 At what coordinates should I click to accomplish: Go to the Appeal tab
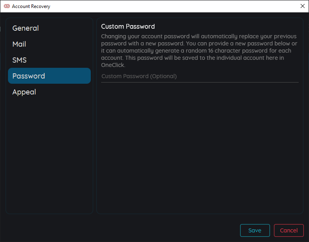click(x=49, y=92)
